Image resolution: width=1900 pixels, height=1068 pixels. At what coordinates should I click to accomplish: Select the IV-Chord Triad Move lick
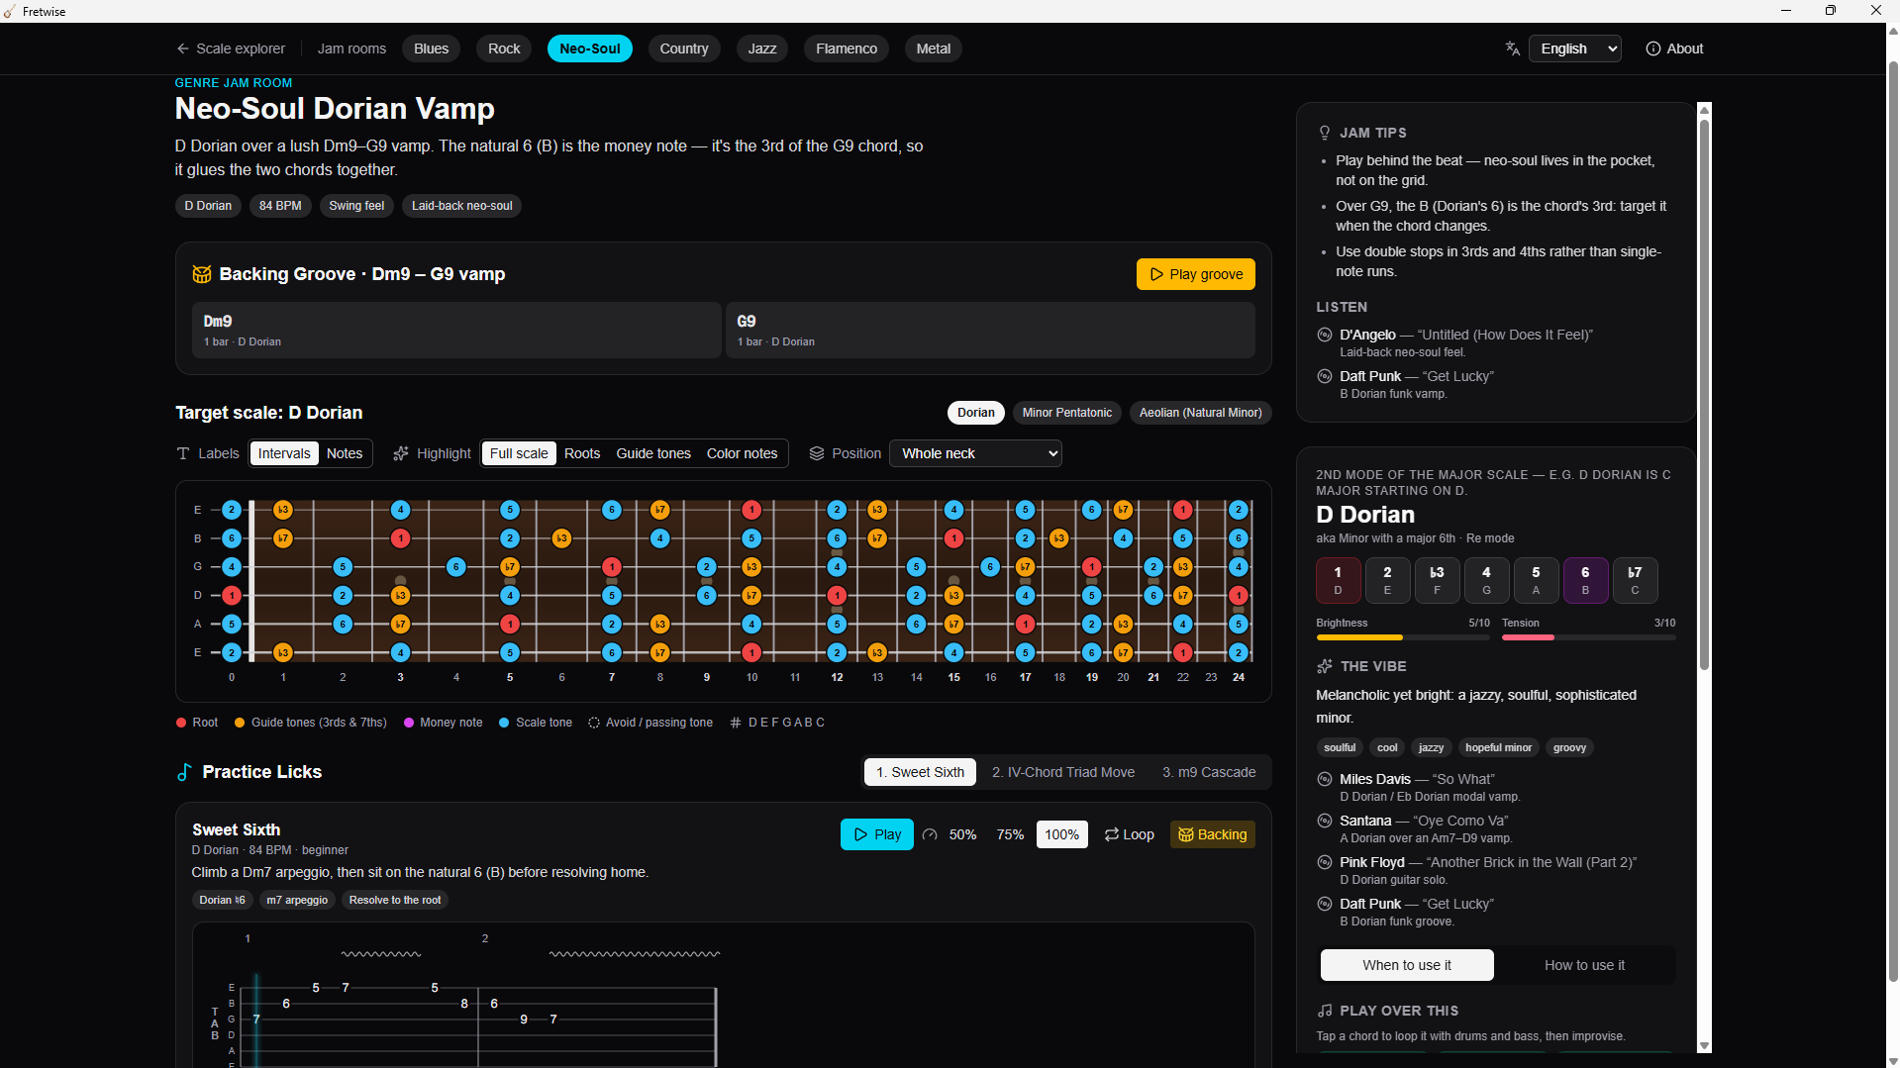(x=1063, y=772)
